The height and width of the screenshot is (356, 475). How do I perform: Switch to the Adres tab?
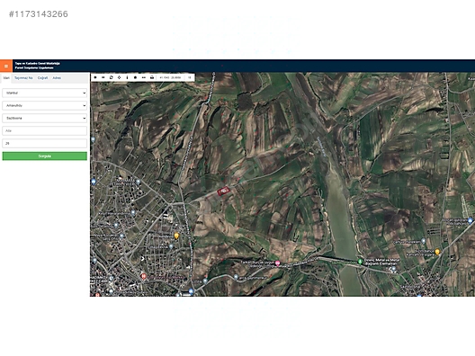pos(57,78)
